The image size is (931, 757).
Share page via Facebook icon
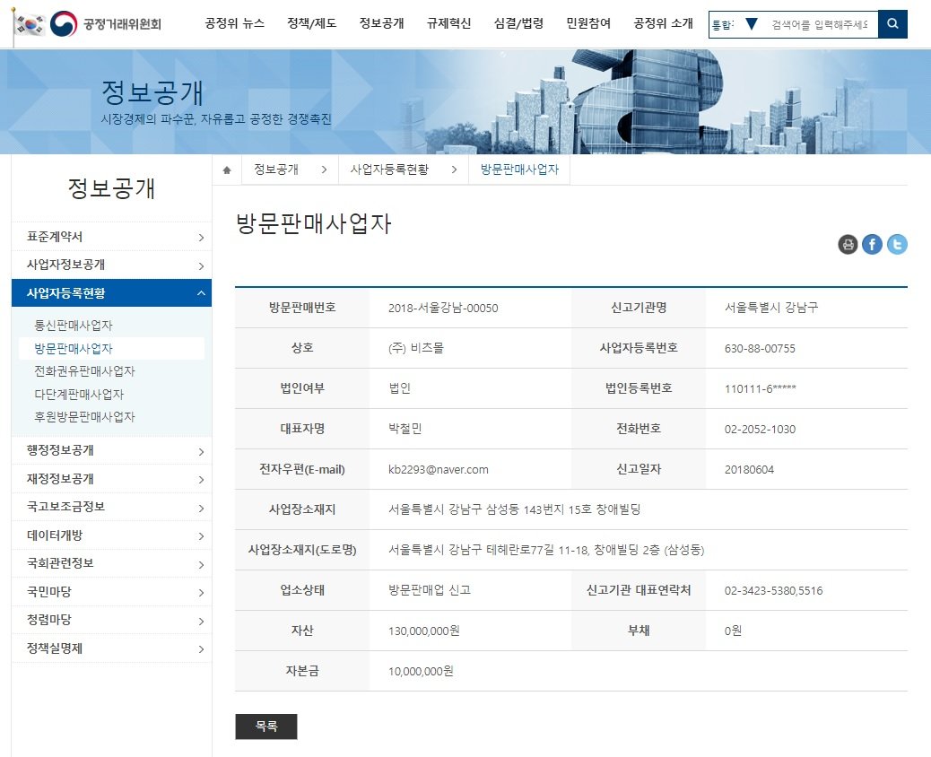pyautogui.click(x=872, y=244)
